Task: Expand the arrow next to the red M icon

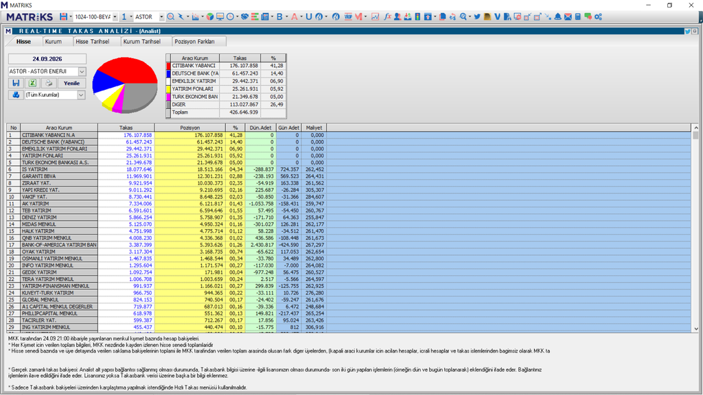Action: click(x=365, y=16)
